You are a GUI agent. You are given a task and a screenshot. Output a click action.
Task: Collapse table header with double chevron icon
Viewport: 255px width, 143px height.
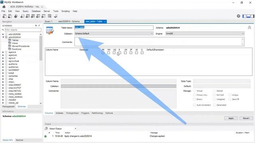pyautogui.click(x=249, y=27)
